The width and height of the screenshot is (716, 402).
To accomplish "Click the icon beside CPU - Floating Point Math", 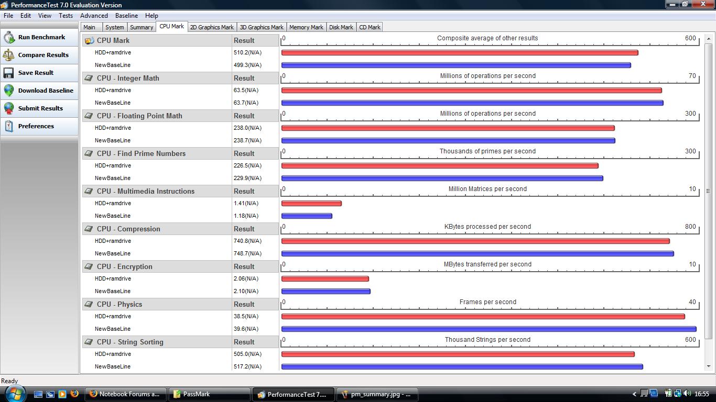I will pos(89,116).
